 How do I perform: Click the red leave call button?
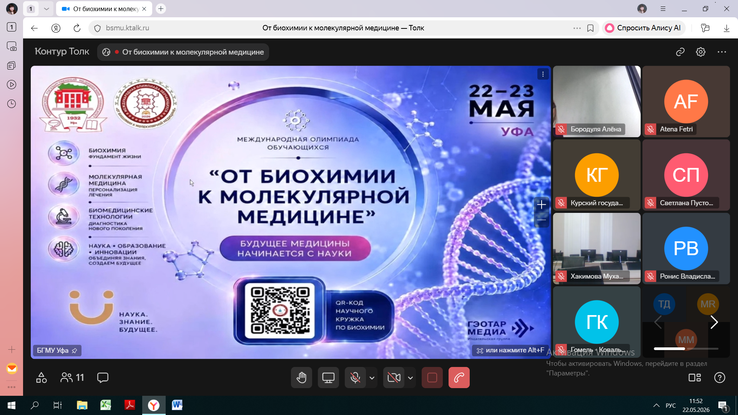pos(459,378)
